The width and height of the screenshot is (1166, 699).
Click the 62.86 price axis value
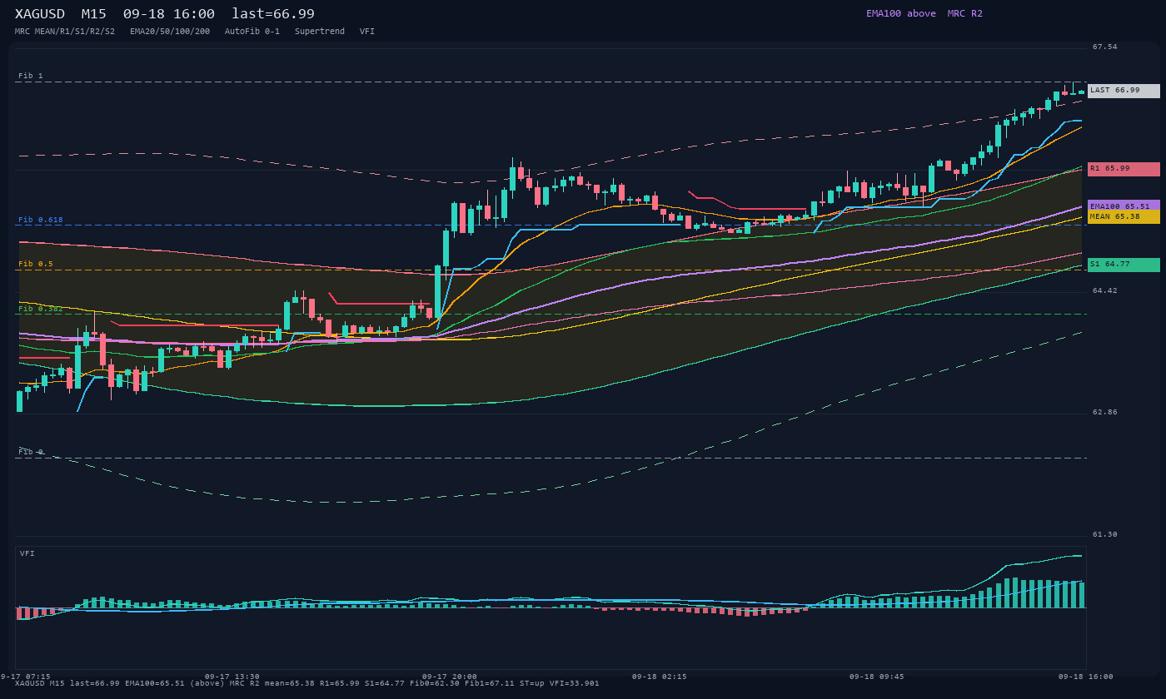coord(1105,412)
